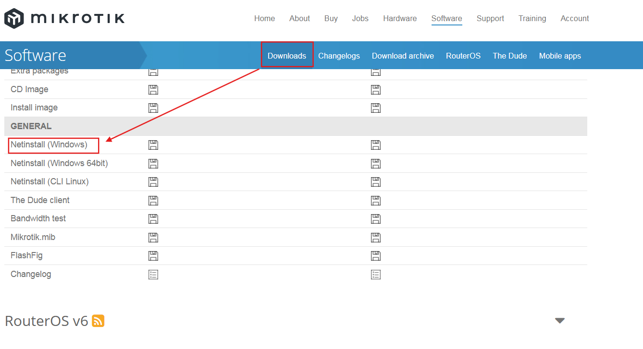Click the "Mikrotik.mib" label
The width and height of the screenshot is (643, 349).
pyautogui.click(x=33, y=237)
